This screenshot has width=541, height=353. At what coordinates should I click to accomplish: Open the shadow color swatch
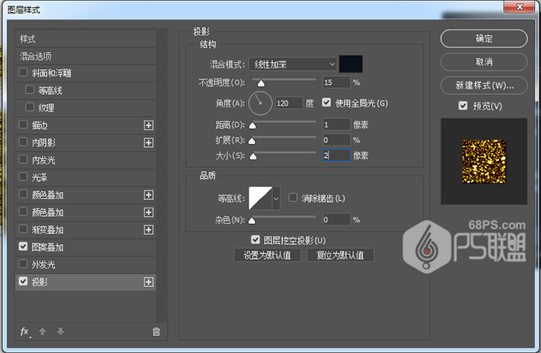pyautogui.click(x=351, y=64)
